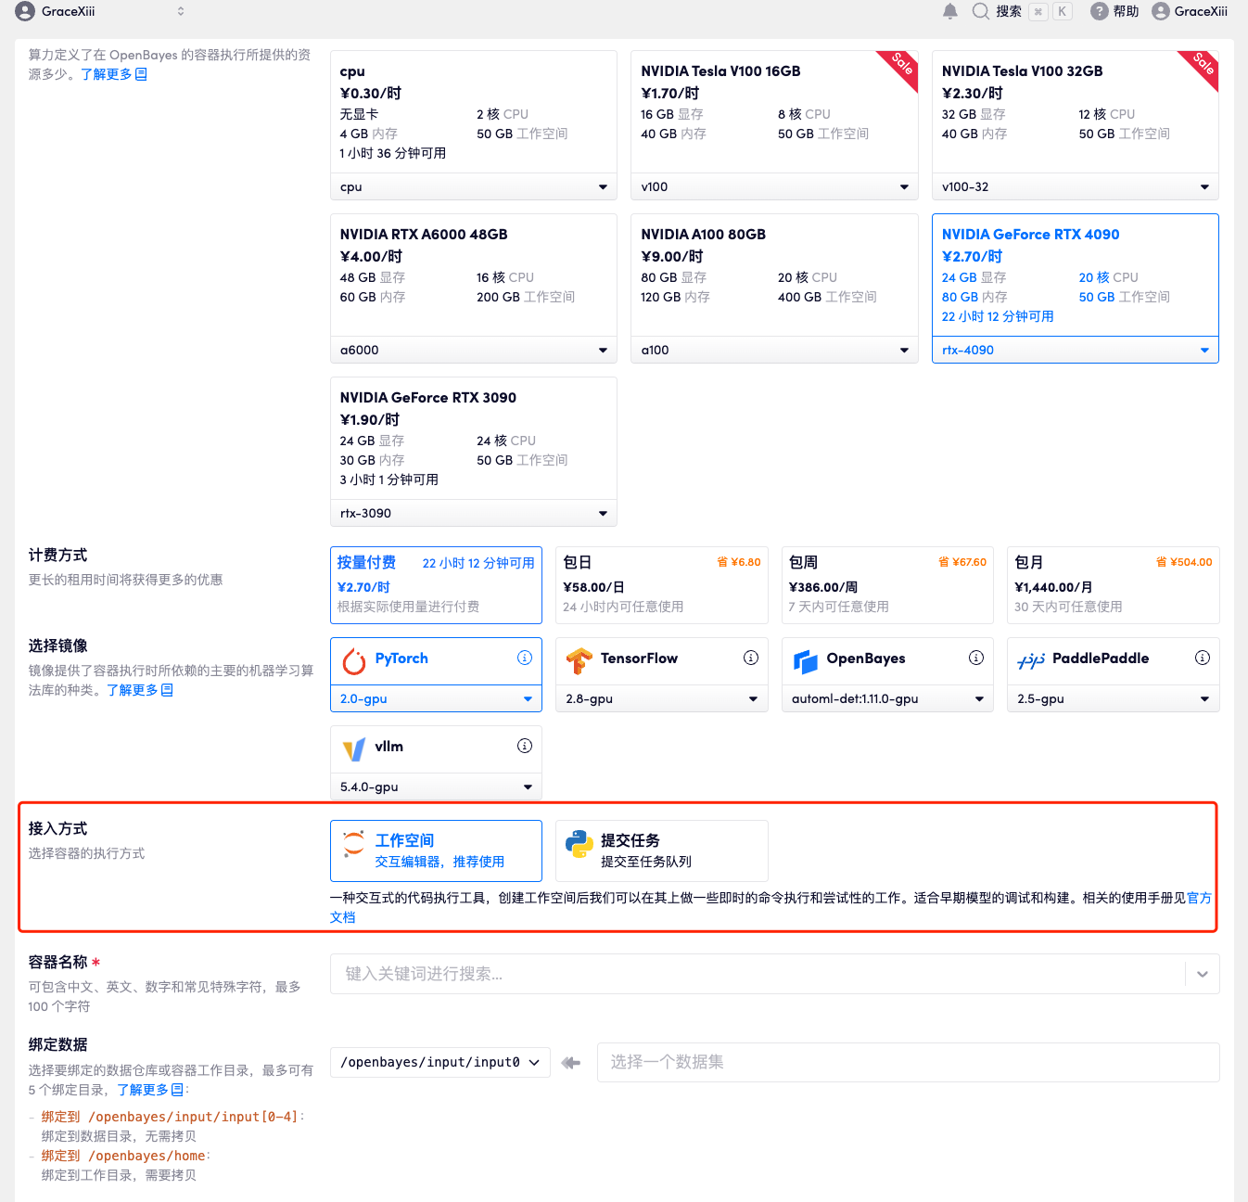Click vllm info icon
This screenshot has width=1248, height=1202.
pos(525,746)
